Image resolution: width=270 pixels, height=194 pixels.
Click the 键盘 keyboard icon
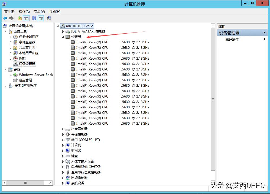tap(68, 156)
